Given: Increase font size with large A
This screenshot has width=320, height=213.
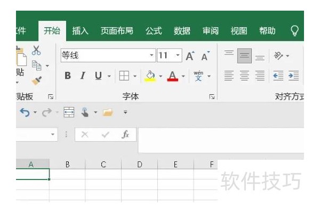Looking at the screenshot, I should (190, 56).
